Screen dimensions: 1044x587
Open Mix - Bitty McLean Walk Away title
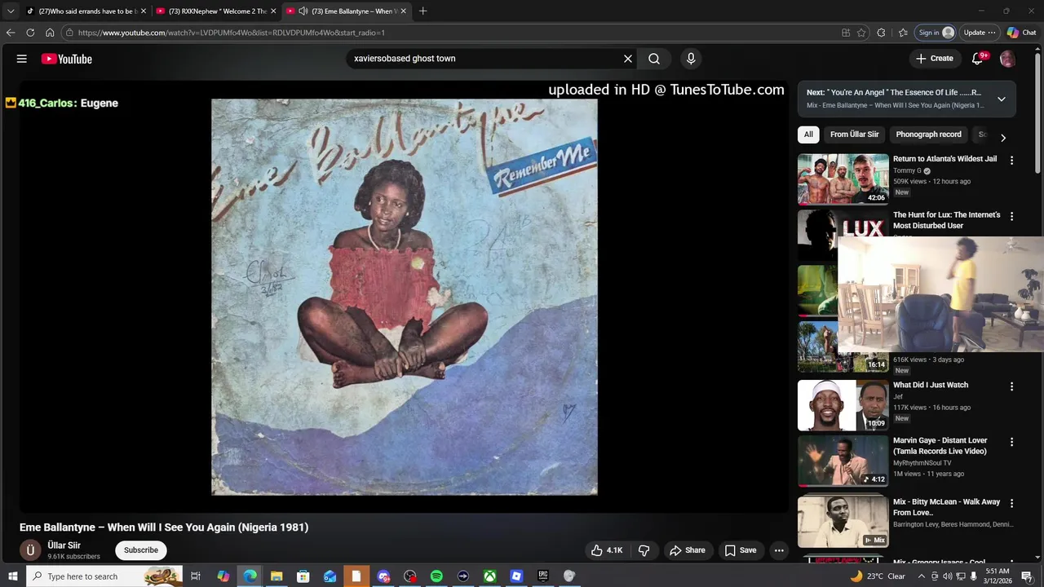(946, 507)
